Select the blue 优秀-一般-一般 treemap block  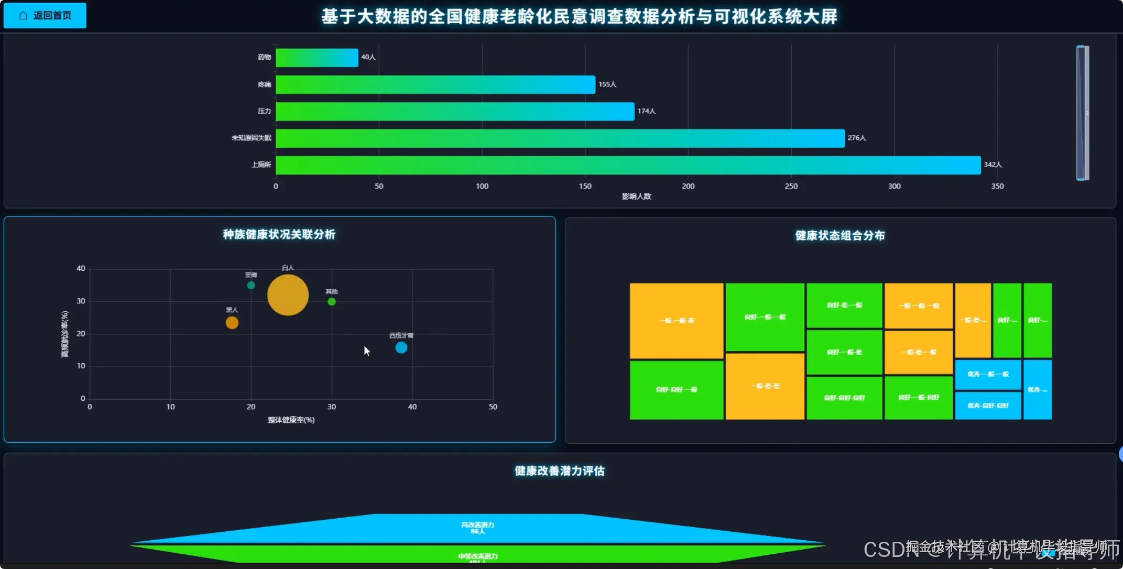point(987,374)
